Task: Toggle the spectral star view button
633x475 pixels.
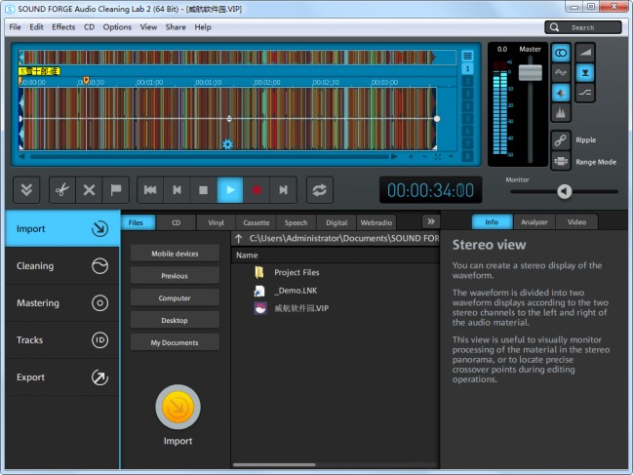Action: (561, 93)
